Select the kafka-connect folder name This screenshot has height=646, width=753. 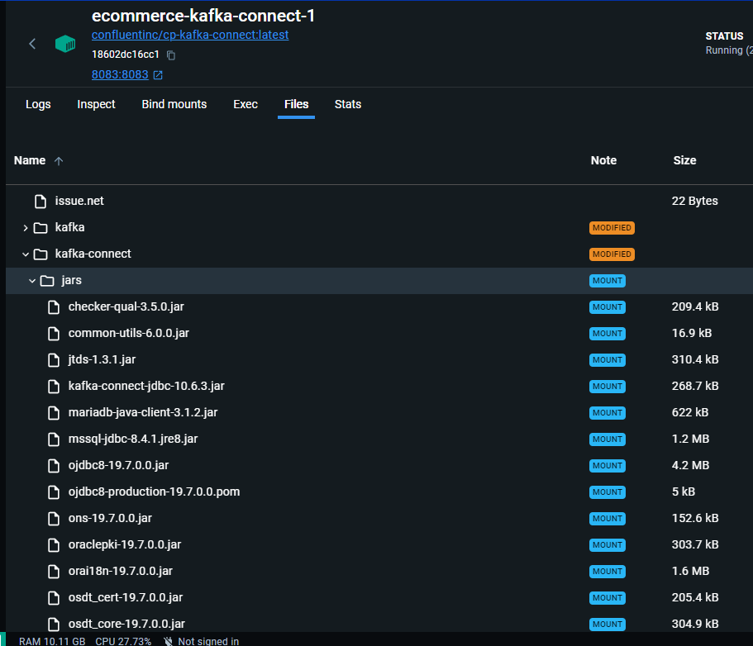93,254
